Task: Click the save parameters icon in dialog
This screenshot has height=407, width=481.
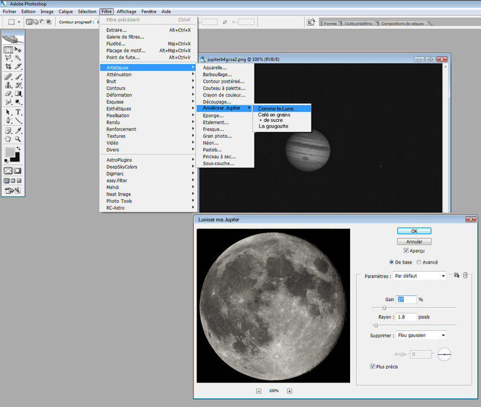Action: 457,275
